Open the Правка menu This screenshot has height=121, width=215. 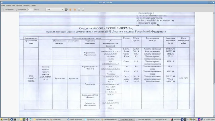click(x=8, y=5)
